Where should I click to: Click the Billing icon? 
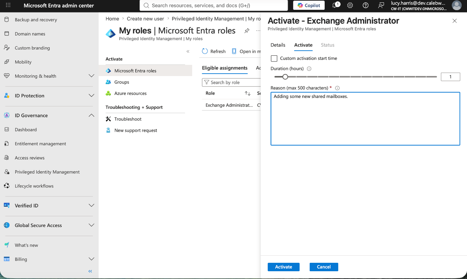click(7, 259)
